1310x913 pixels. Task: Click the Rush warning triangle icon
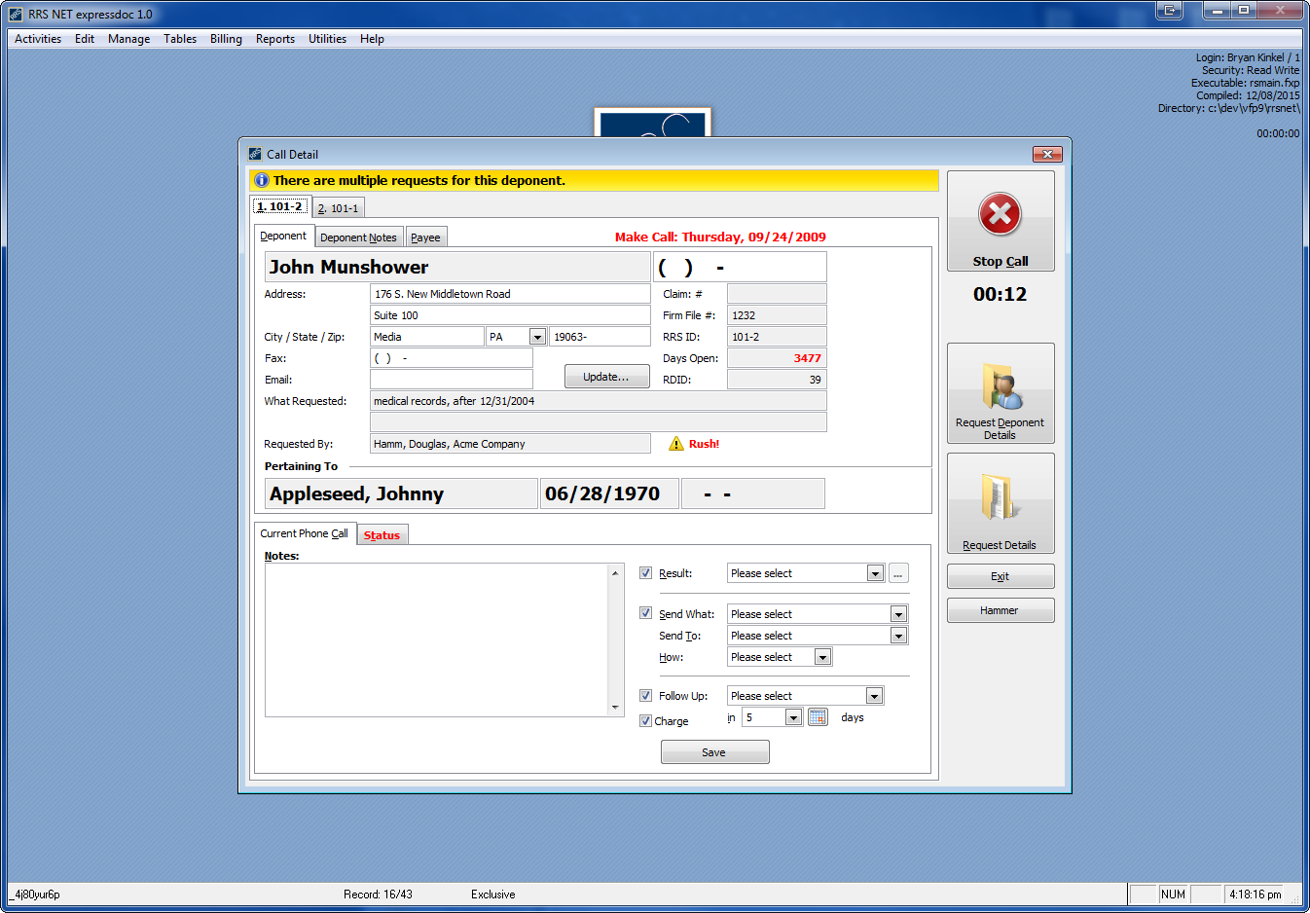coord(676,444)
